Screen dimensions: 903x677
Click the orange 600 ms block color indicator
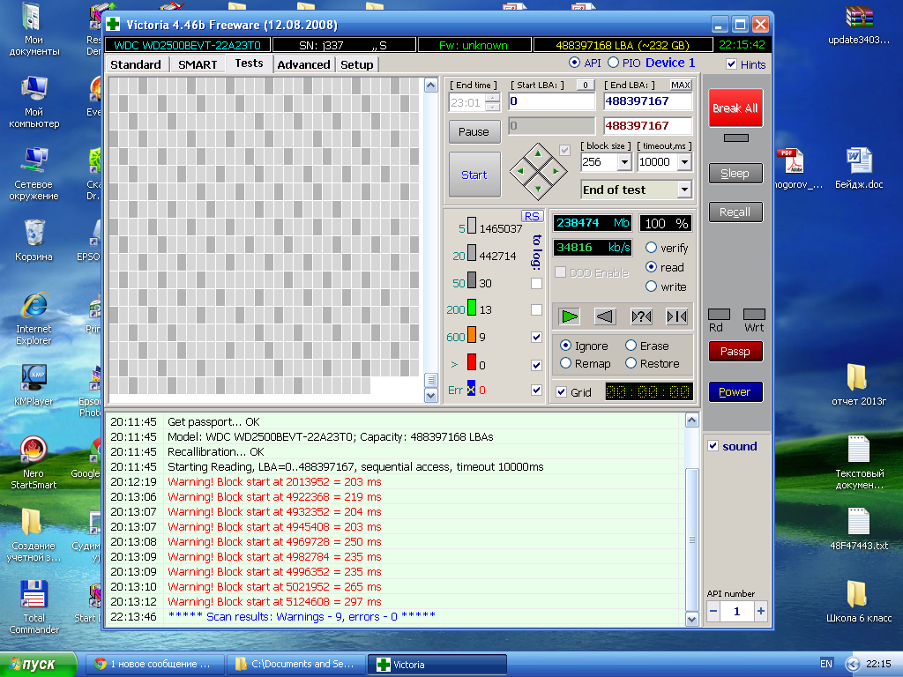(471, 335)
